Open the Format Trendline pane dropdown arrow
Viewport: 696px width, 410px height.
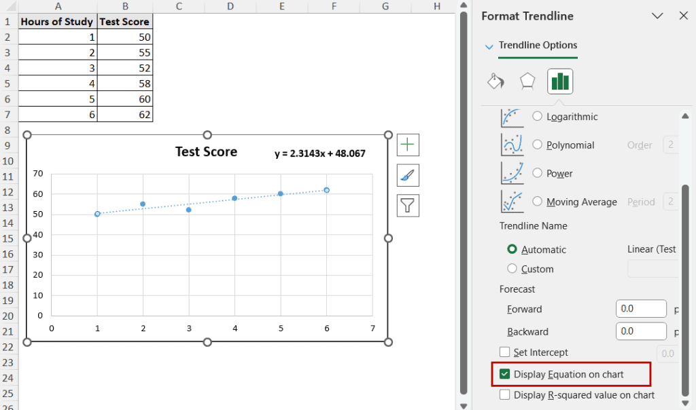coord(657,16)
